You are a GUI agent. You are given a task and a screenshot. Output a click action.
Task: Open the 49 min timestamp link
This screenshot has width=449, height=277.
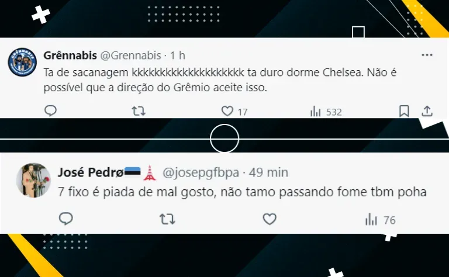[x=268, y=172]
